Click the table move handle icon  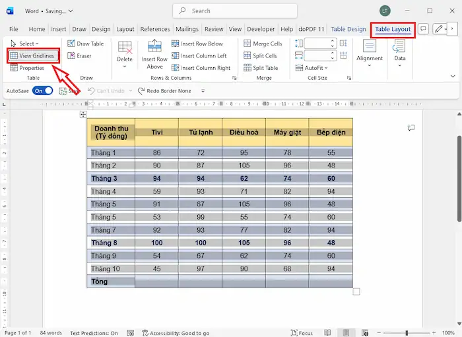point(83,115)
